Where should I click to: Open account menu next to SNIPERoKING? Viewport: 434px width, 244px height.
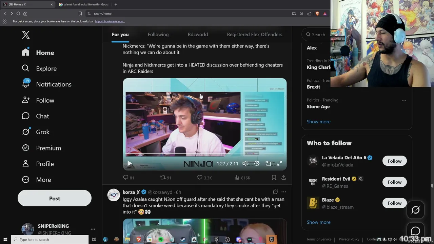pyautogui.click(x=93, y=229)
